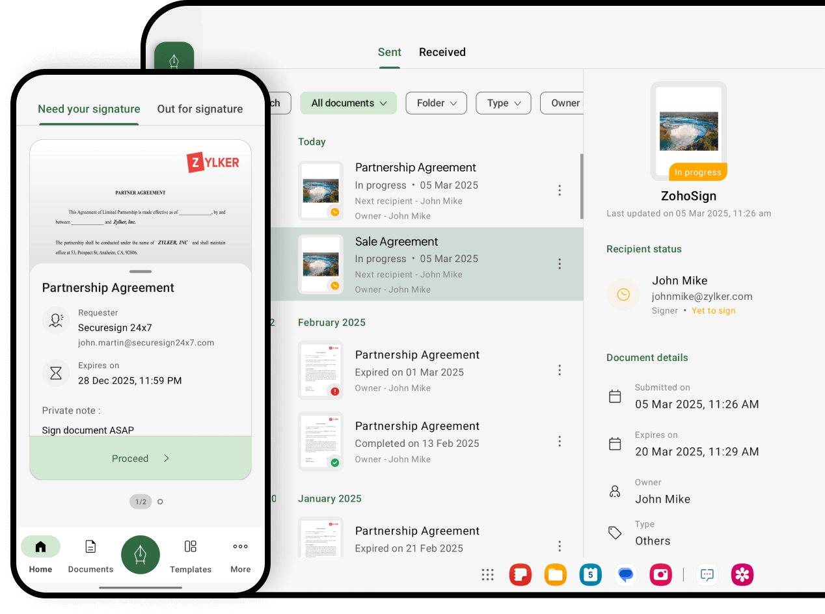Switch to the Sent tab

tap(390, 52)
